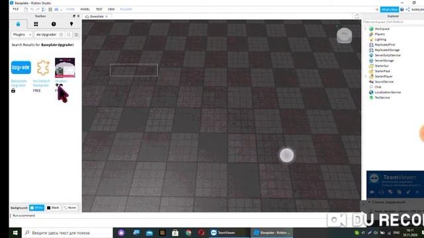The width and height of the screenshot is (424, 238).
Task: Set preview background to White
Action: click(x=37, y=208)
